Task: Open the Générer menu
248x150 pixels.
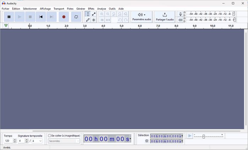Action: (81, 9)
